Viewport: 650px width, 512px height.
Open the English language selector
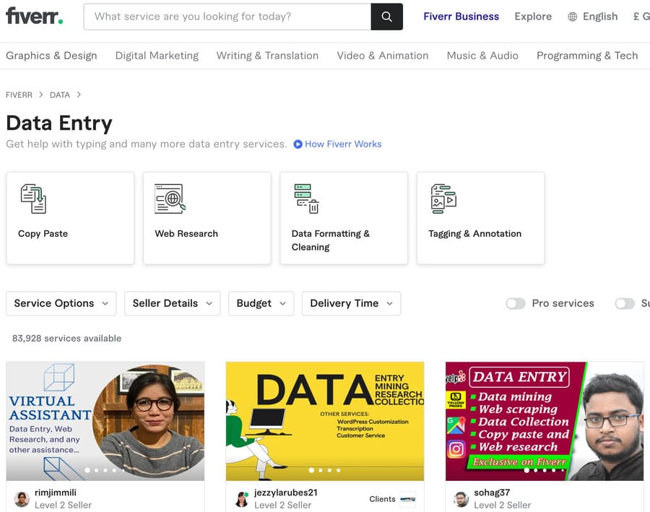(x=593, y=17)
